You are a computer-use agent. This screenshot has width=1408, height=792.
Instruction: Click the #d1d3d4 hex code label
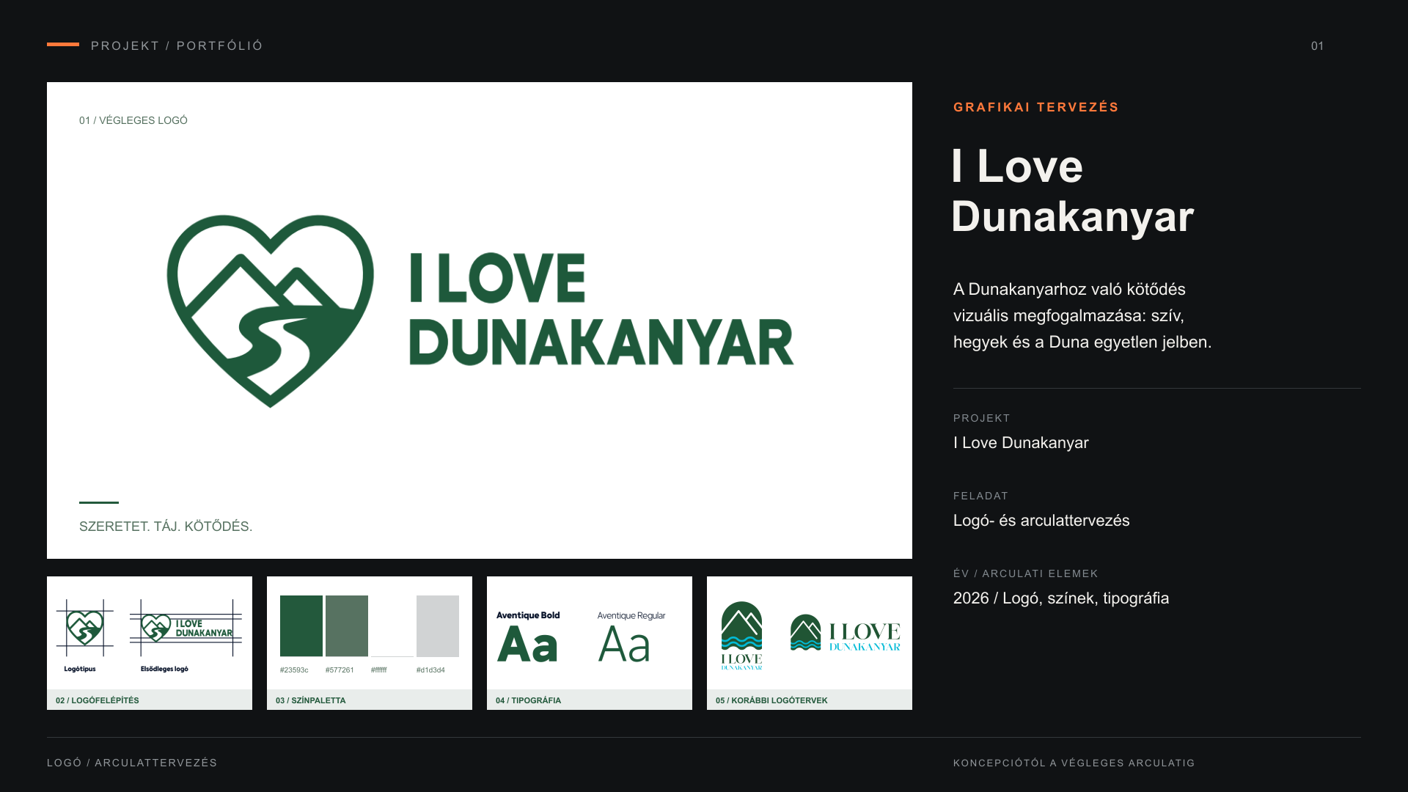(x=430, y=670)
